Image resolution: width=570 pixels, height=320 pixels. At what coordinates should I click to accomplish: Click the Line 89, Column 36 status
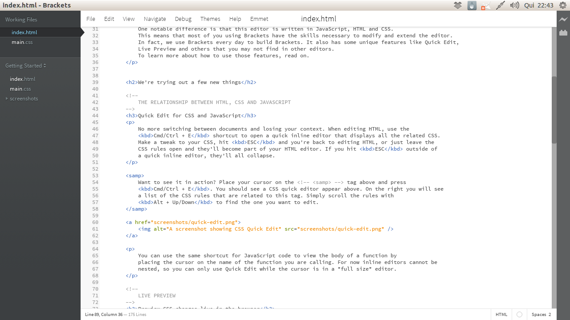pyautogui.click(x=104, y=315)
